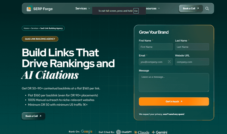Open the search magnifier icon
Image resolution: width=227 pixels, height=134 pixels.
click(x=207, y=9)
